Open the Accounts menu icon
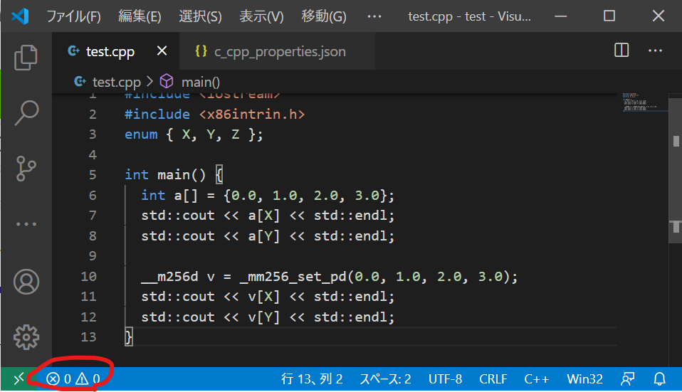The height and width of the screenshot is (392, 682). [x=26, y=280]
